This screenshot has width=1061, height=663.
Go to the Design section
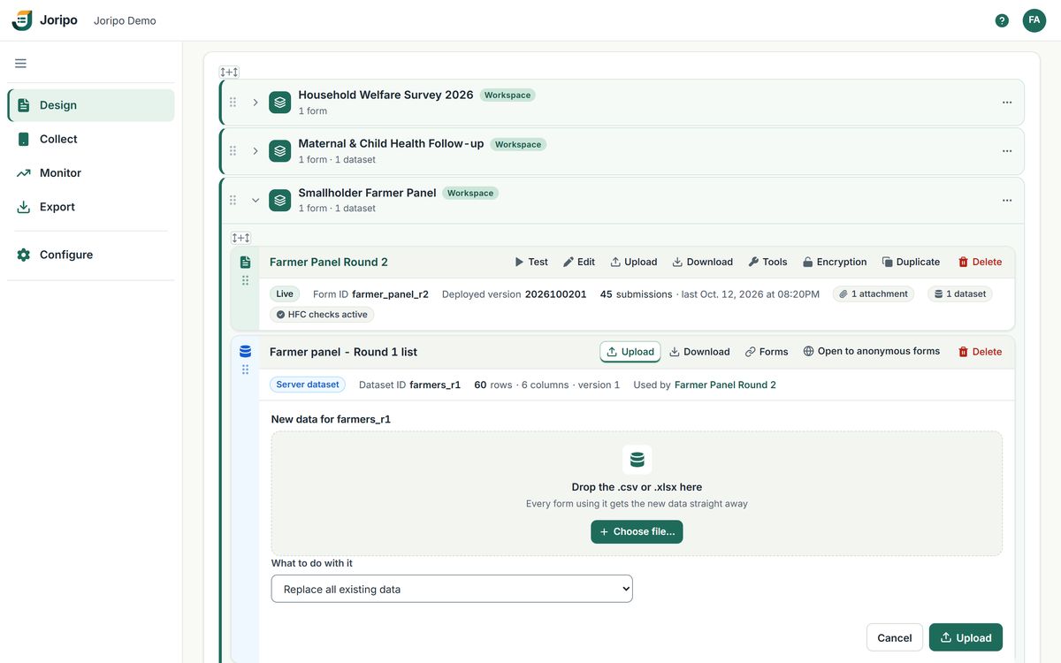click(91, 105)
